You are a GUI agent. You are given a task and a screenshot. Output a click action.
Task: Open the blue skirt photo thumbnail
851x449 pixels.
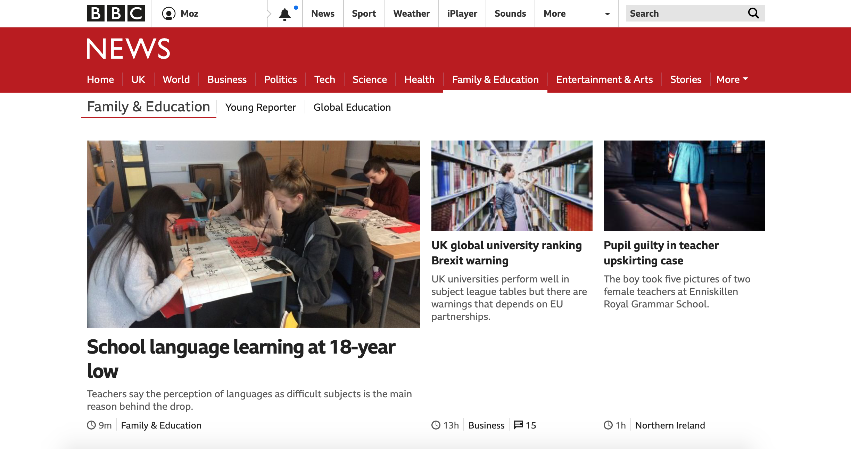pos(684,186)
